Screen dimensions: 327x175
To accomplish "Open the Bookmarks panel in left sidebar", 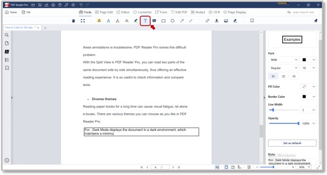I will pos(7,68).
